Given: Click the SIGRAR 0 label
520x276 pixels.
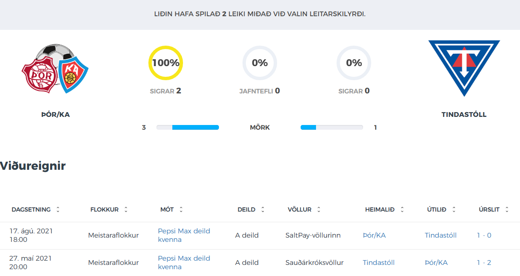Looking at the screenshot, I should click(354, 91).
